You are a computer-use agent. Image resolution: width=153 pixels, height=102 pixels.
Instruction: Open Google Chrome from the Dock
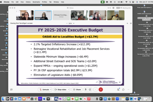(36, 99)
